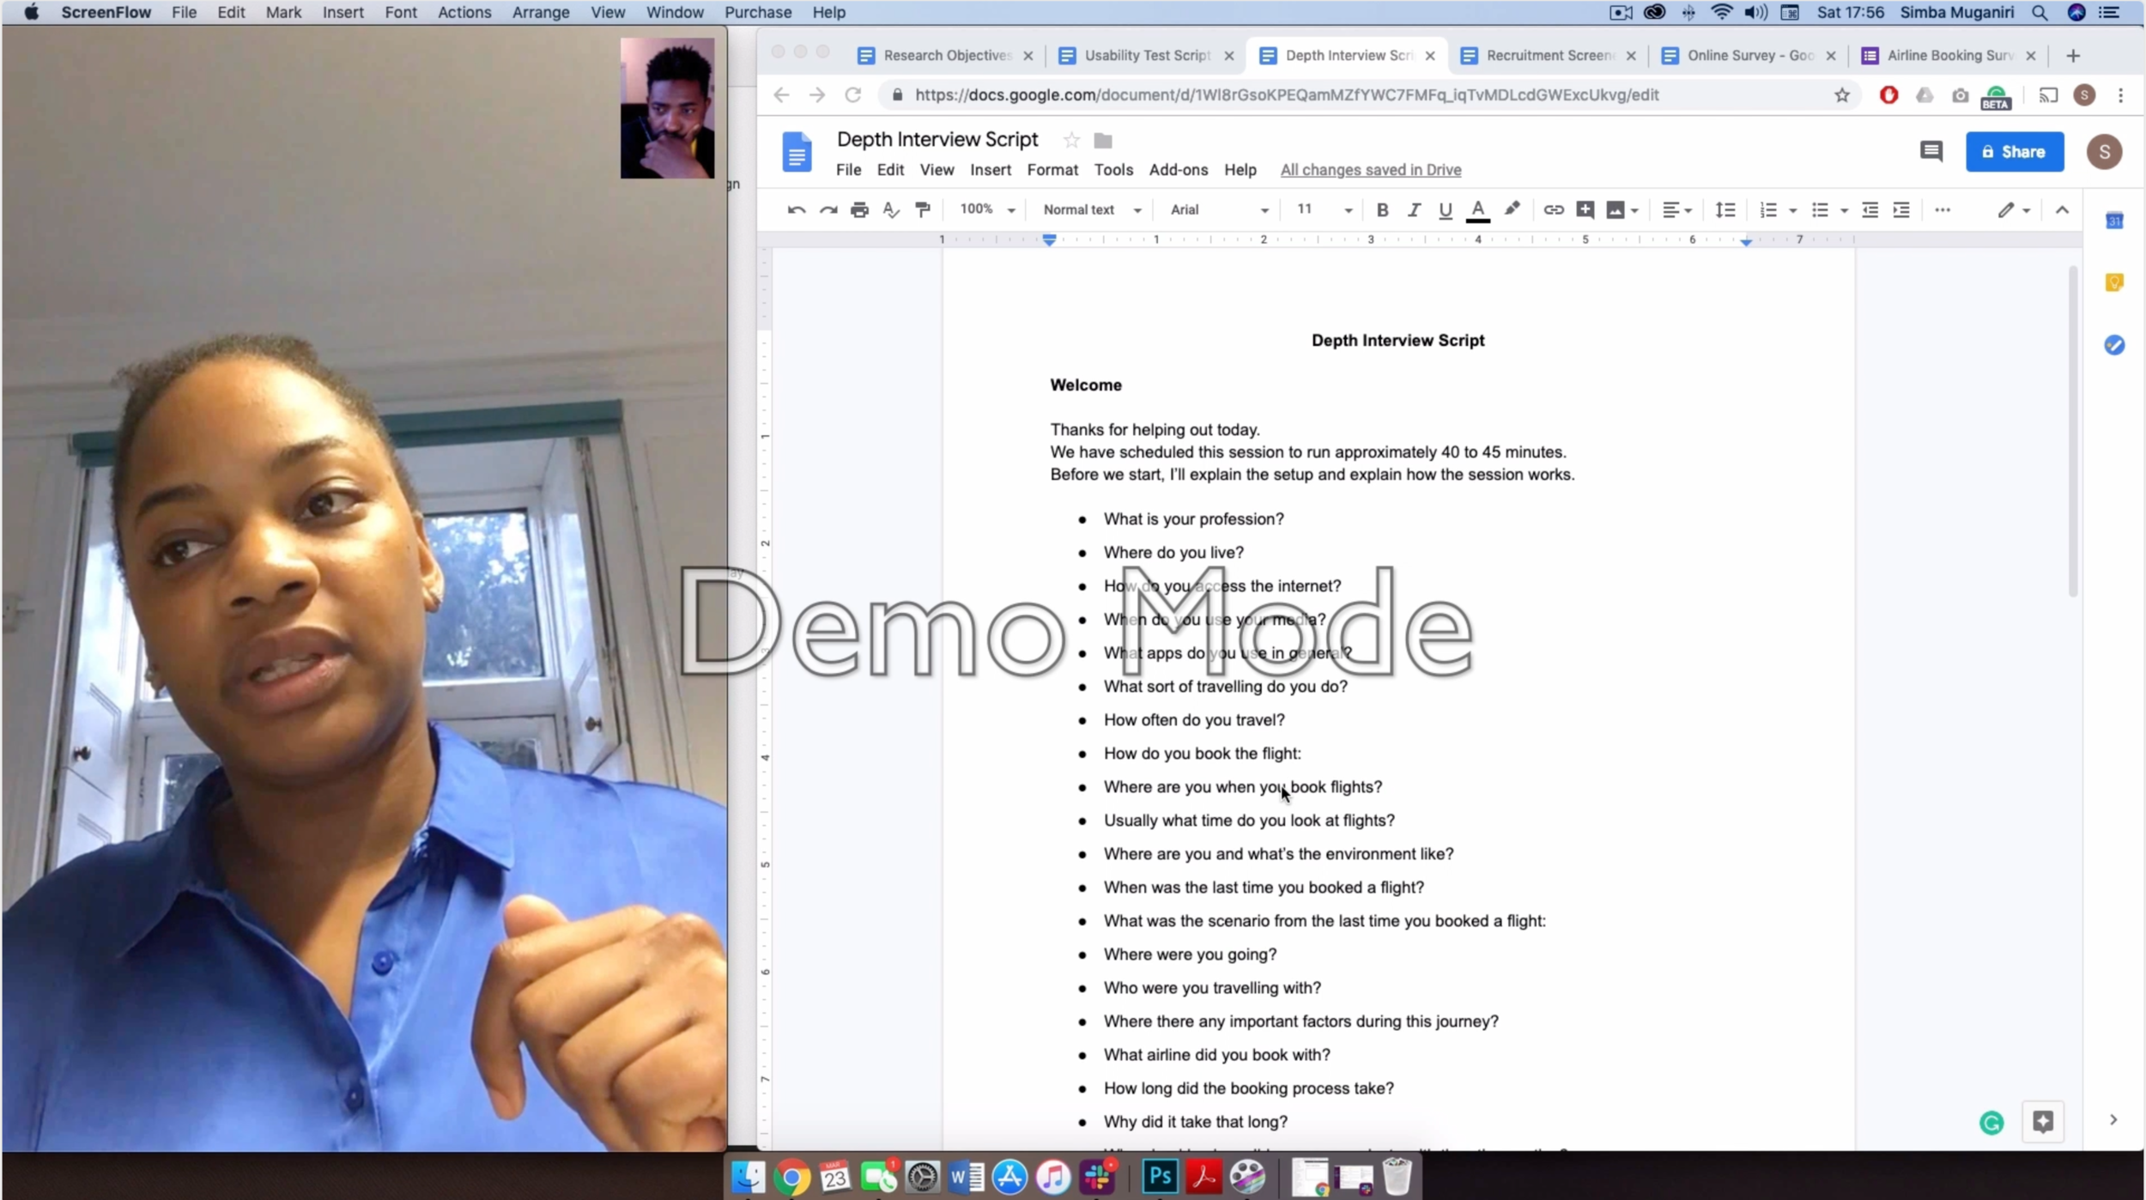Add a comment from the toolbar icon
The image size is (2146, 1200).
1585,209
